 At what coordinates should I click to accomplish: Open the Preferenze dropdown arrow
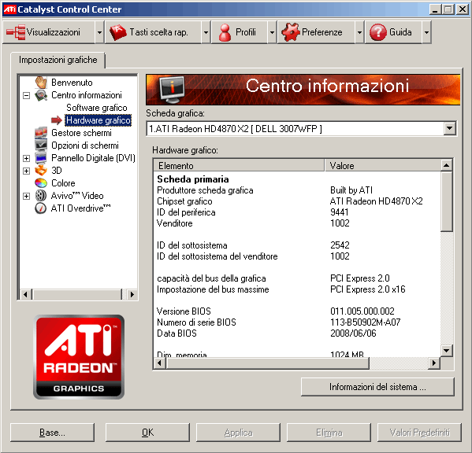point(359,32)
